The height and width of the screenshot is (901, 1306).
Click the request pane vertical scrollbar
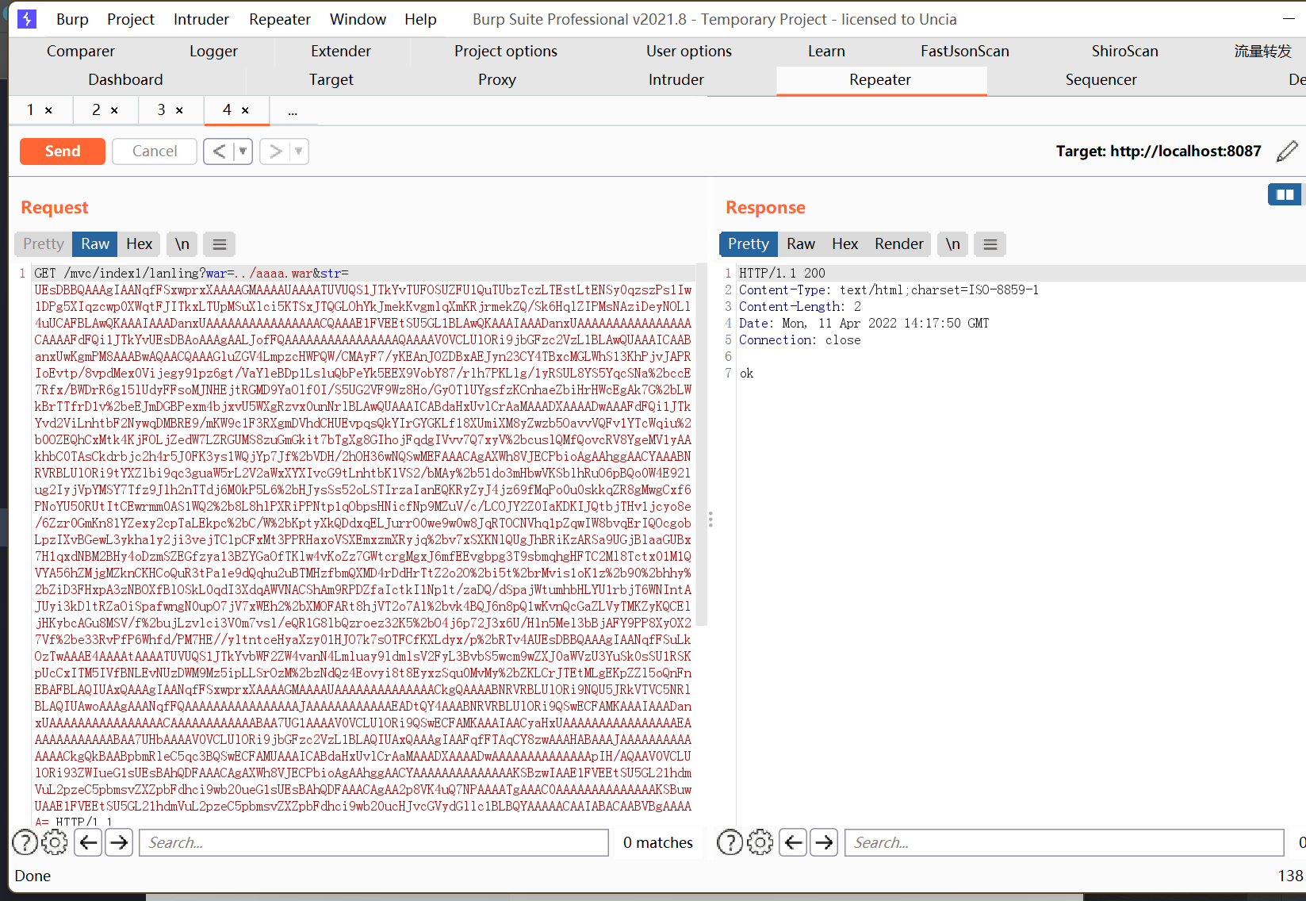(702, 444)
